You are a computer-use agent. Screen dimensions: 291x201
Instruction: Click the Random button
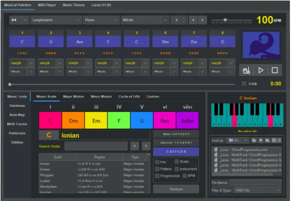(x=176, y=189)
